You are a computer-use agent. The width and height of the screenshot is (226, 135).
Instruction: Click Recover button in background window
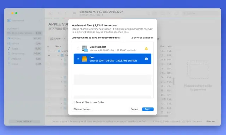pyautogui.click(x=210, y=121)
